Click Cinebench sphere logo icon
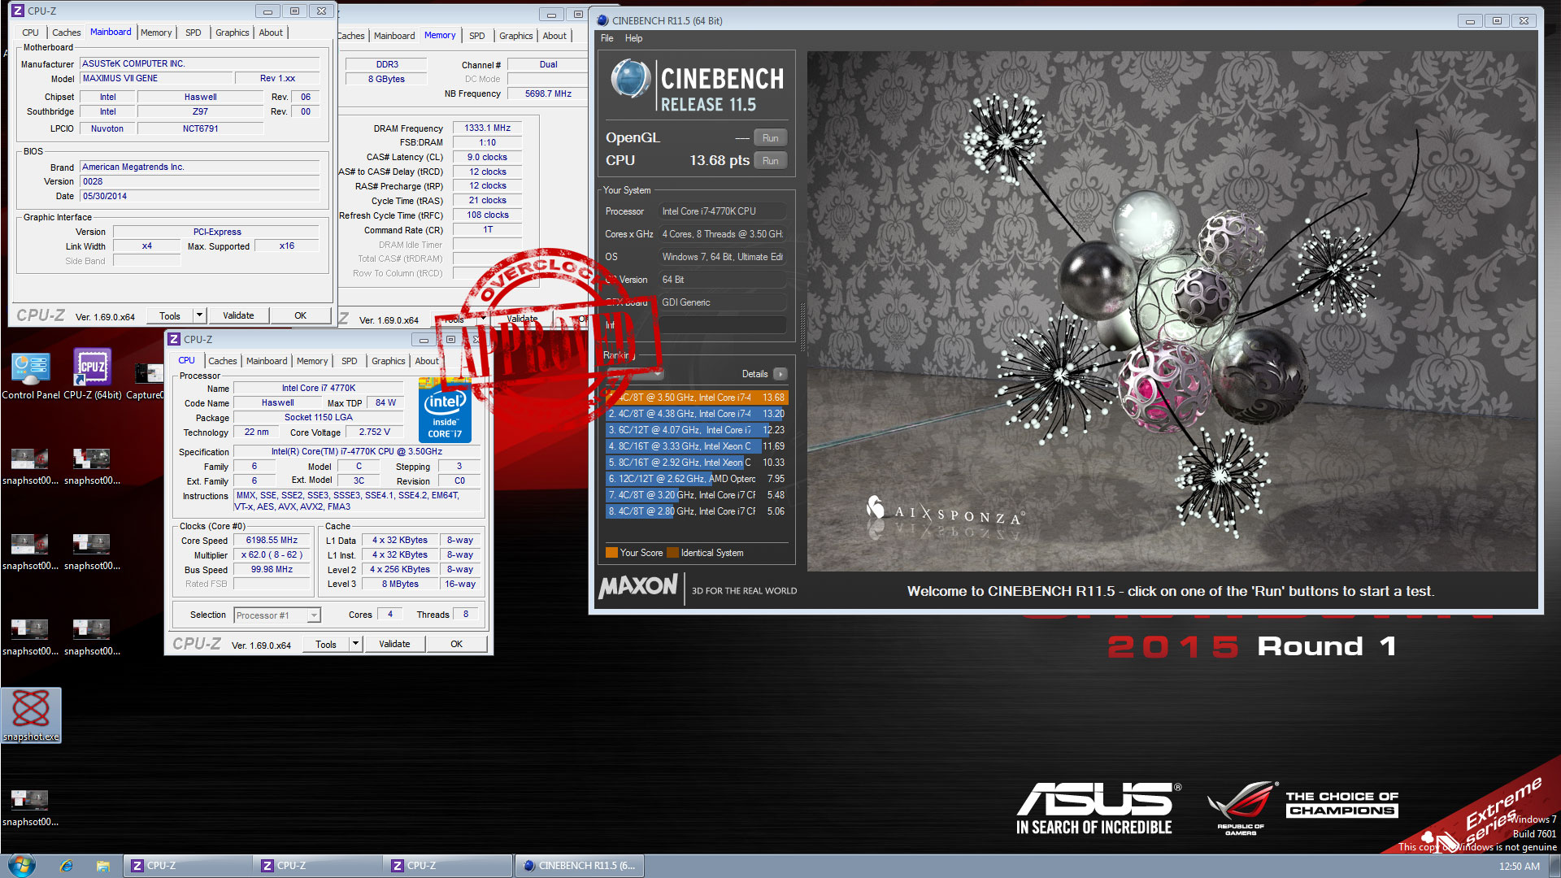The image size is (1561, 878). [x=630, y=80]
